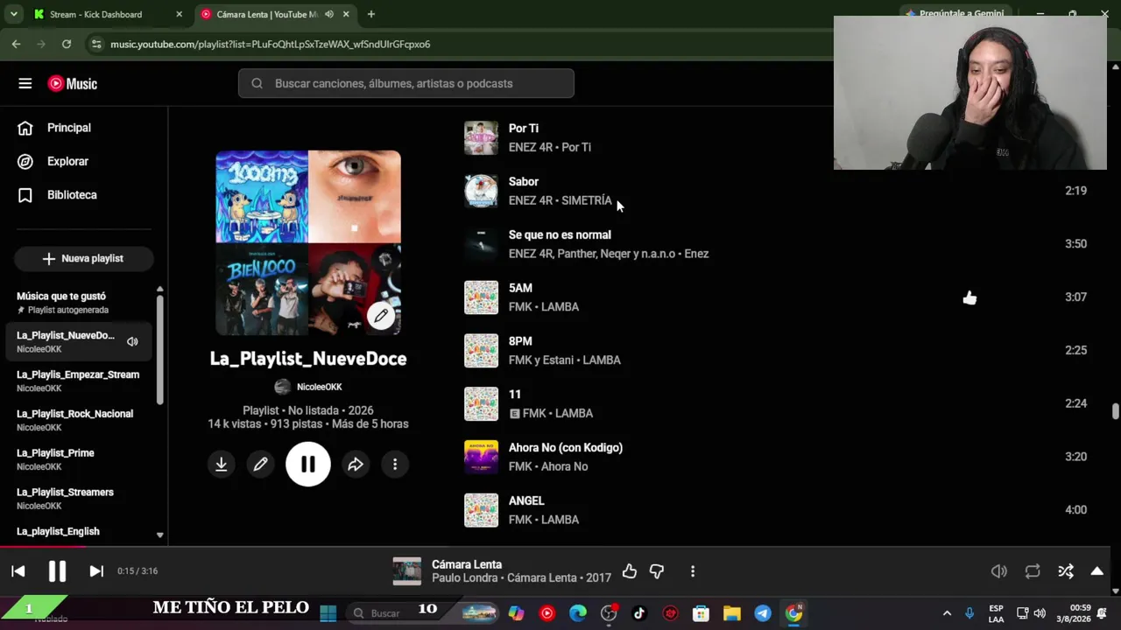Open TikTok from taskbar
Viewport: 1121px width, 630px height.
coord(639,613)
